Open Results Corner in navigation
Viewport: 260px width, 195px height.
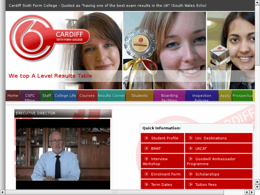point(111,96)
